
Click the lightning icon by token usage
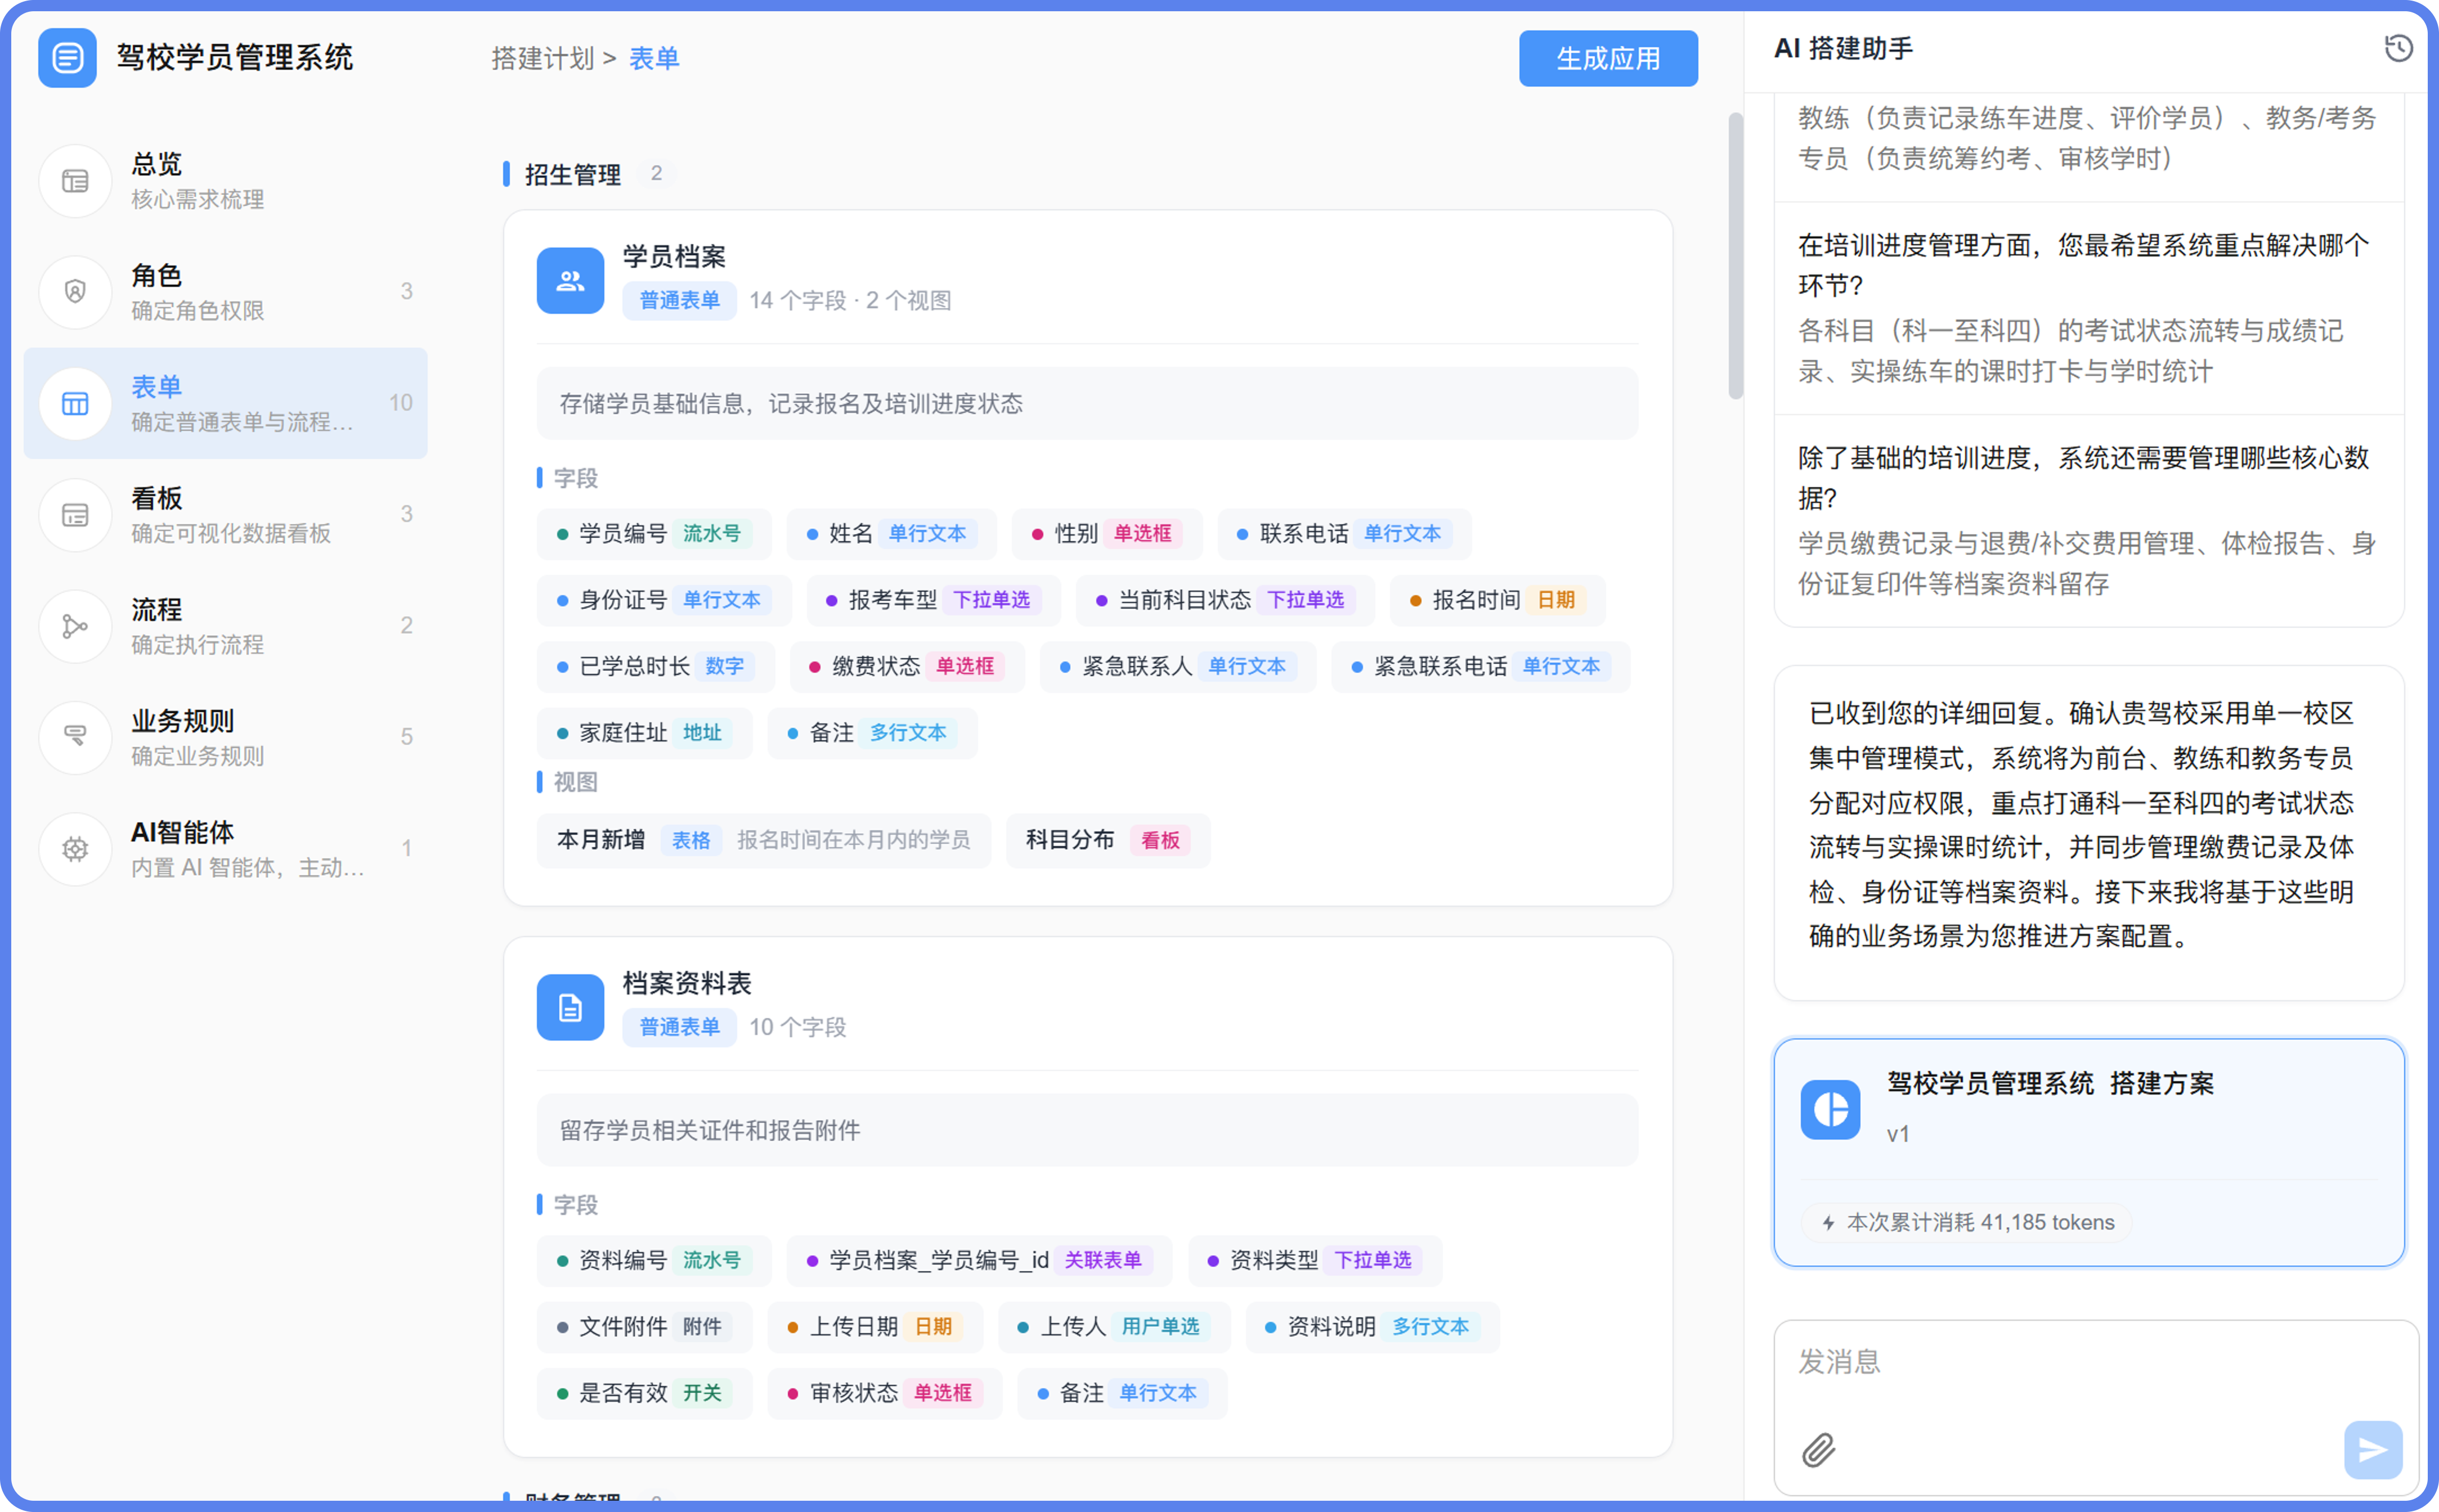click(x=1828, y=1223)
